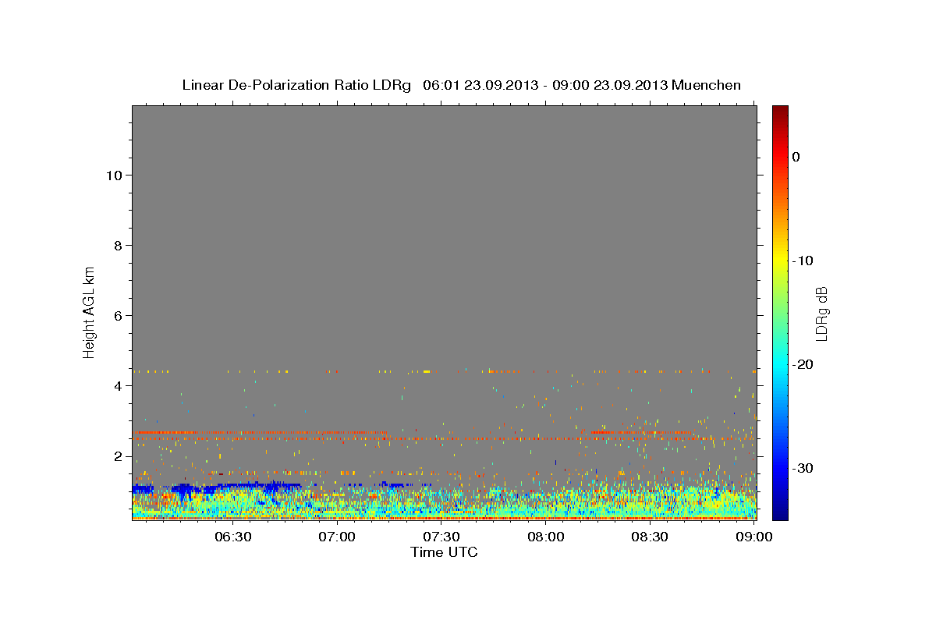Click the 07:00 time tick label
This screenshot has height=624, width=936.
(x=337, y=537)
